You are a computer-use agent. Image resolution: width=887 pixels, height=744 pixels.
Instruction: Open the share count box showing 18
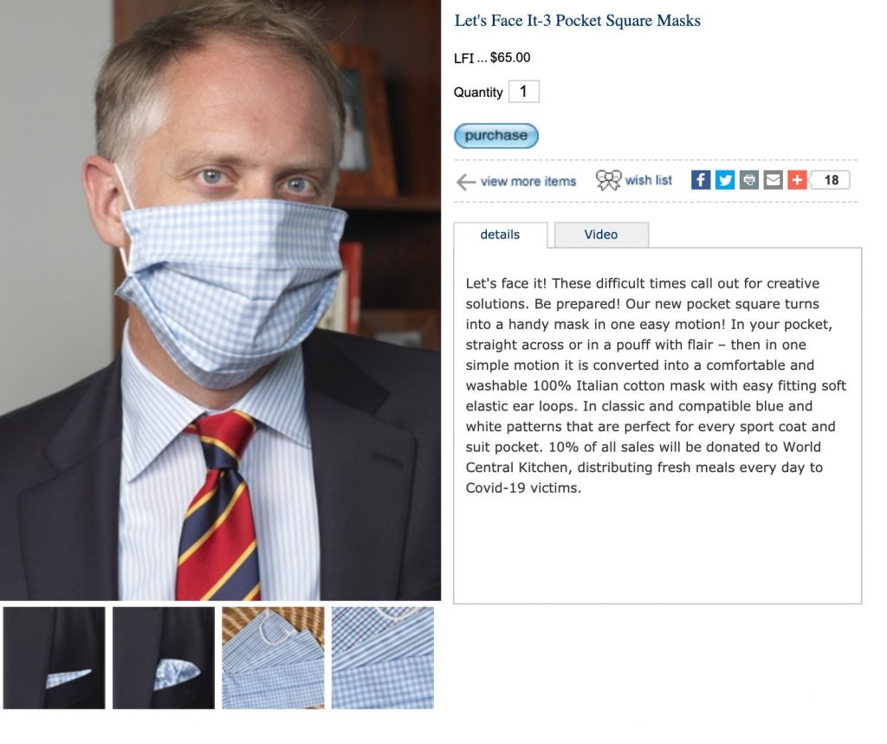pyautogui.click(x=831, y=180)
